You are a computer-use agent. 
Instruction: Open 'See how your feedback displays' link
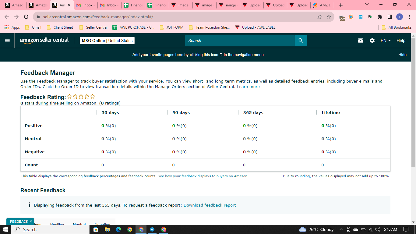tap(203, 176)
